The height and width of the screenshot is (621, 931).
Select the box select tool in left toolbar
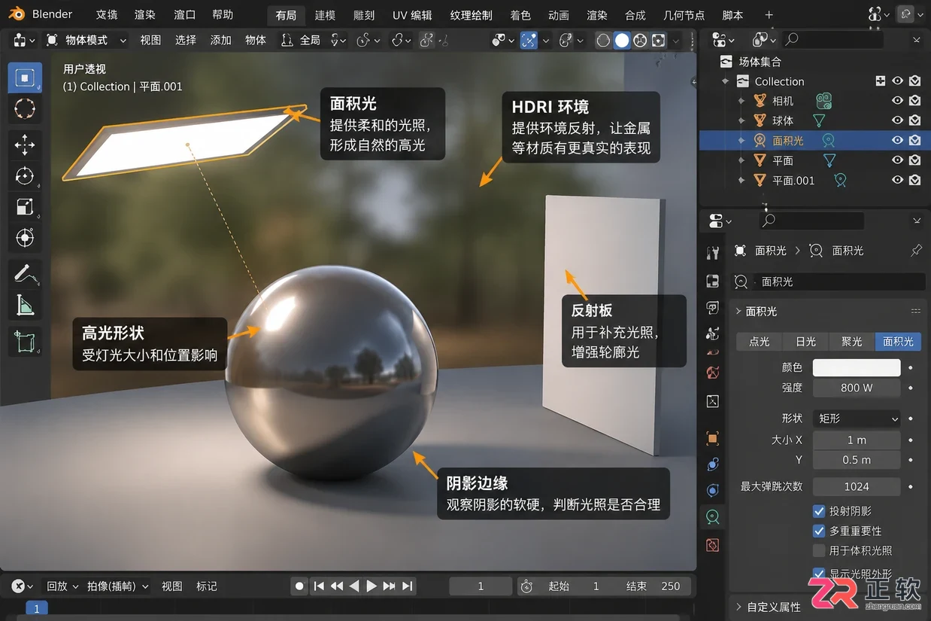coord(25,78)
